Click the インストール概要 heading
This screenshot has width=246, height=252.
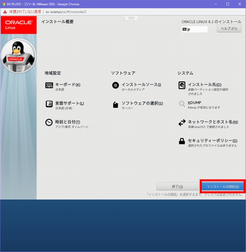click(x=57, y=22)
